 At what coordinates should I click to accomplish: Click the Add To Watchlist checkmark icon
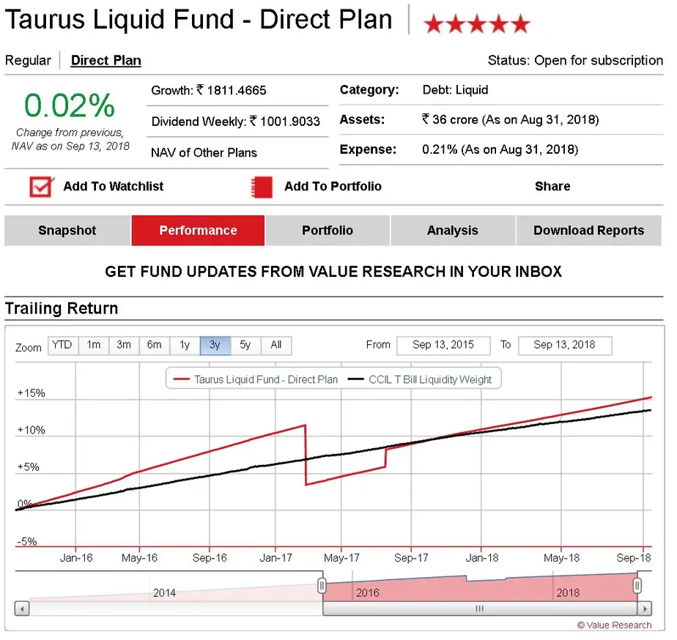[42, 187]
